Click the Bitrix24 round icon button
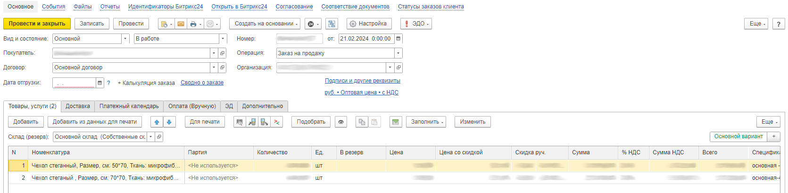The width and height of the screenshot is (788, 193). click(x=311, y=24)
